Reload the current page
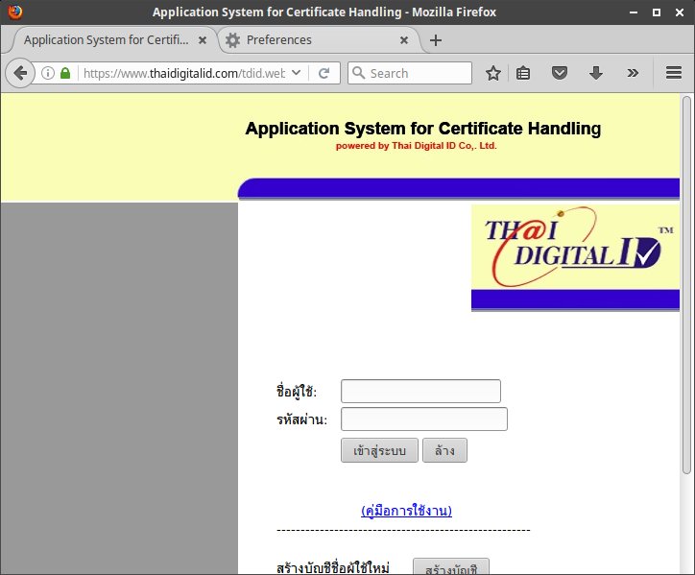Image resolution: width=695 pixels, height=575 pixels. [324, 73]
